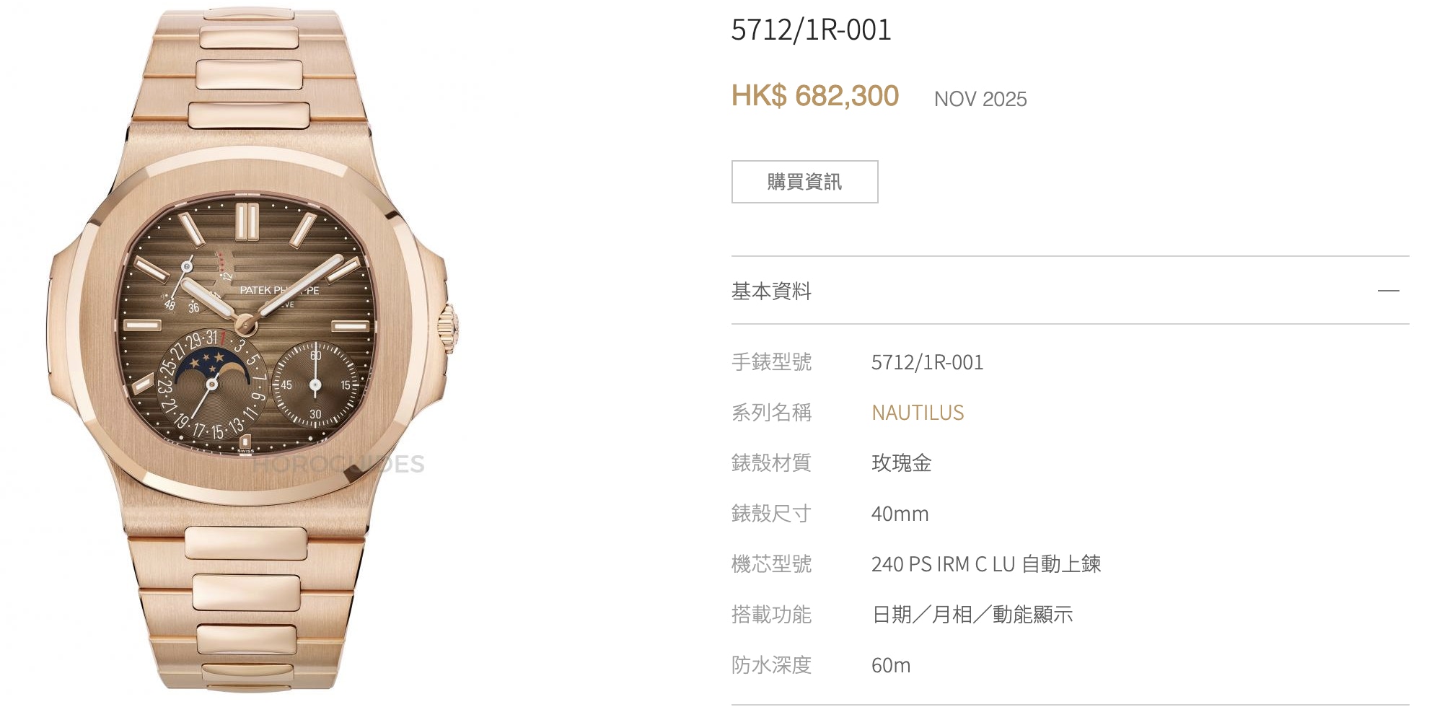Click the 玫瑰金 case material value

[x=902, y=463]
